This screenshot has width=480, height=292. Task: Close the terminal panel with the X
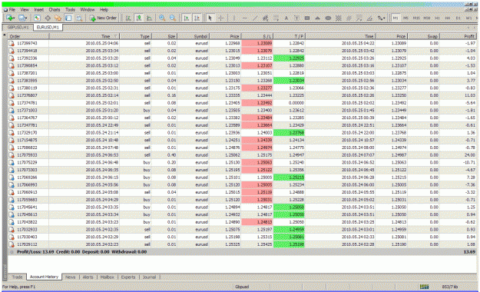[5, 35]
